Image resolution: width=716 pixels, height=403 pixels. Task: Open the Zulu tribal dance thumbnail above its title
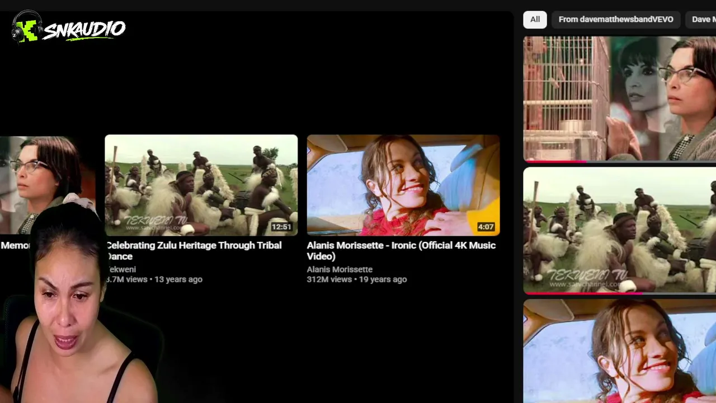coord(201,185)
